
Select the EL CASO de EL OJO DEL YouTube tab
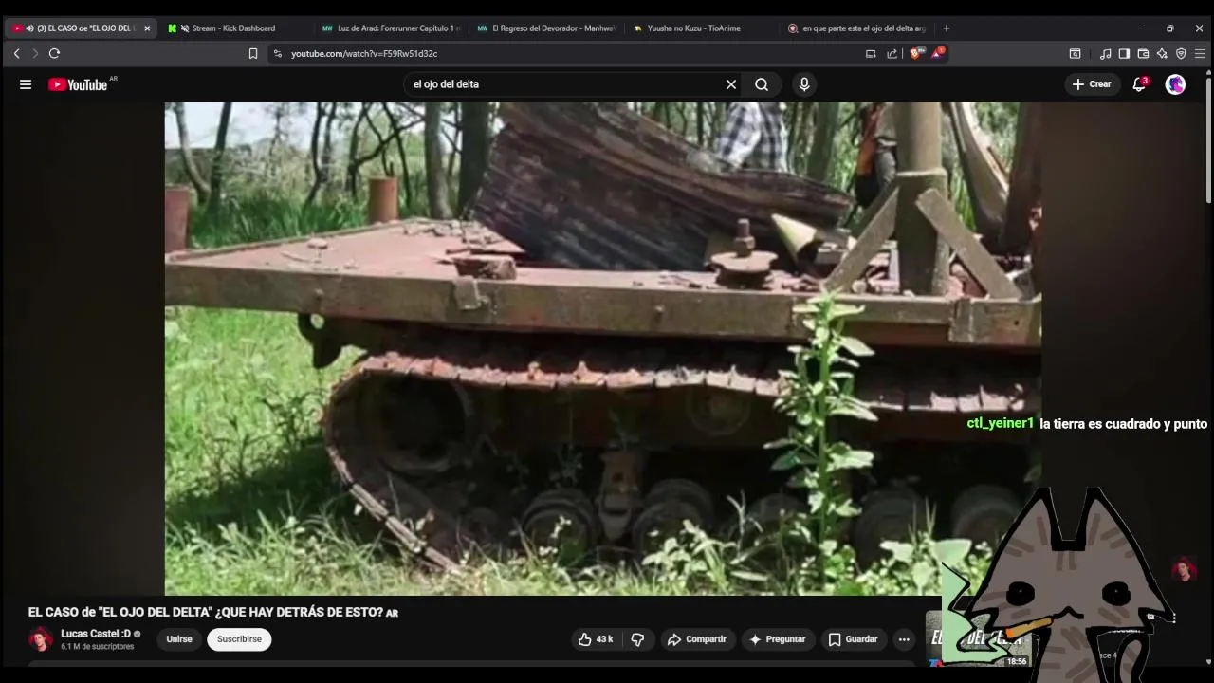[79, 28]
